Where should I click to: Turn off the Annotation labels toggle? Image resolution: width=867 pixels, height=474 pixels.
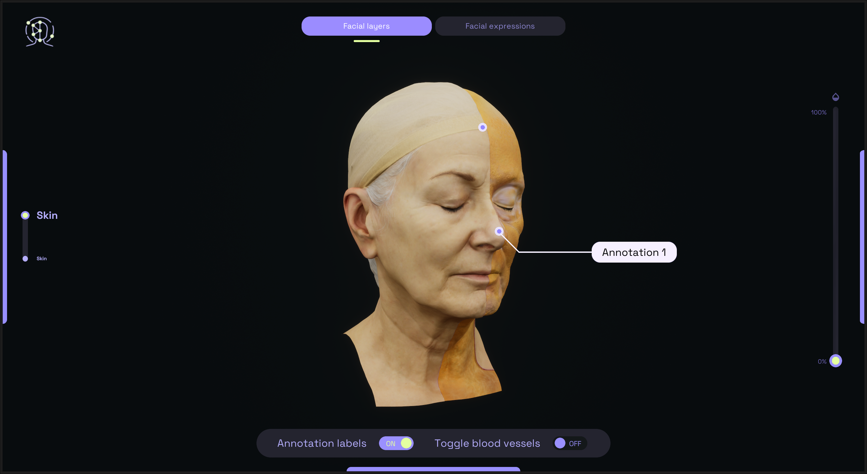tap(396, 443)
